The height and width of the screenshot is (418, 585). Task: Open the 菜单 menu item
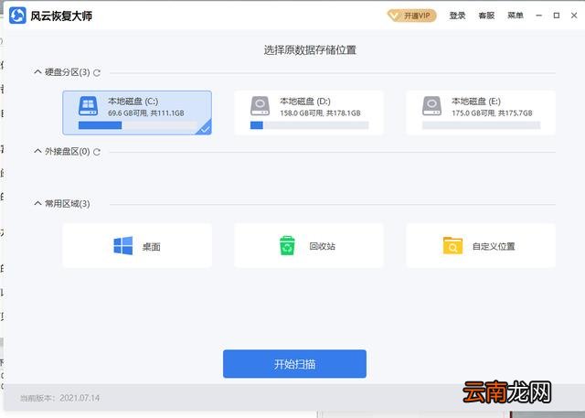pyautogui.click(x=516, y=16)
